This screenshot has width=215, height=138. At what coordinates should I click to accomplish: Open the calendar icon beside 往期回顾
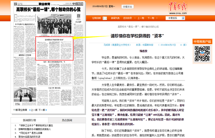(105, 18)
